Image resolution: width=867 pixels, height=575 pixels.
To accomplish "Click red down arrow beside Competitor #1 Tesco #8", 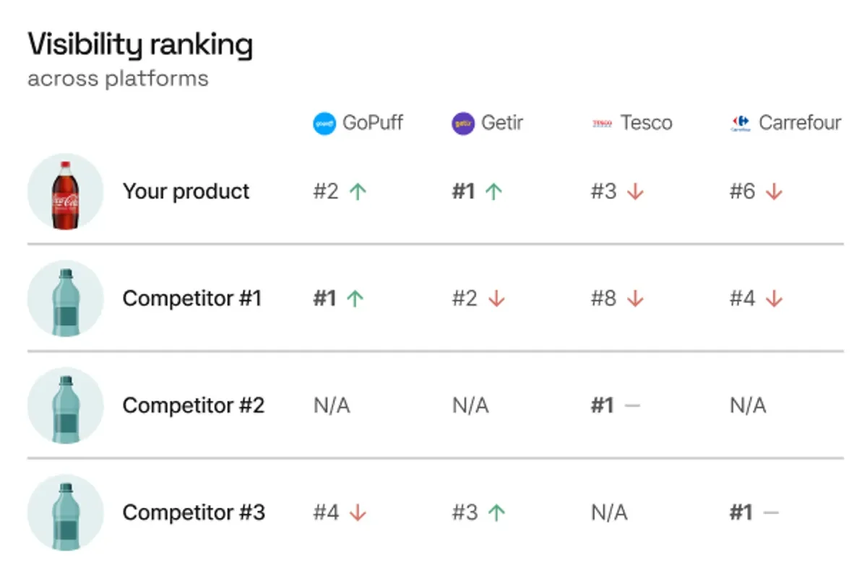I will tap(635, 299).
